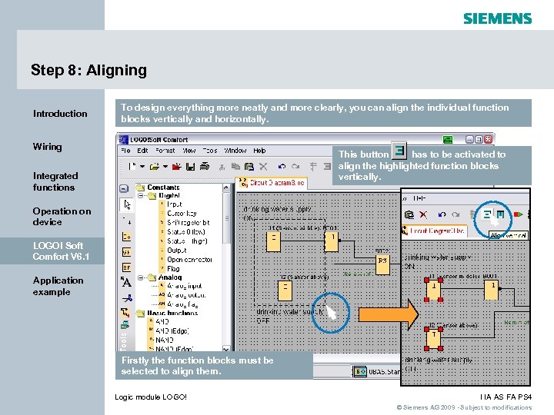
Task: Click the 0BA5 device icon in status bar
Action: (359, 372)
